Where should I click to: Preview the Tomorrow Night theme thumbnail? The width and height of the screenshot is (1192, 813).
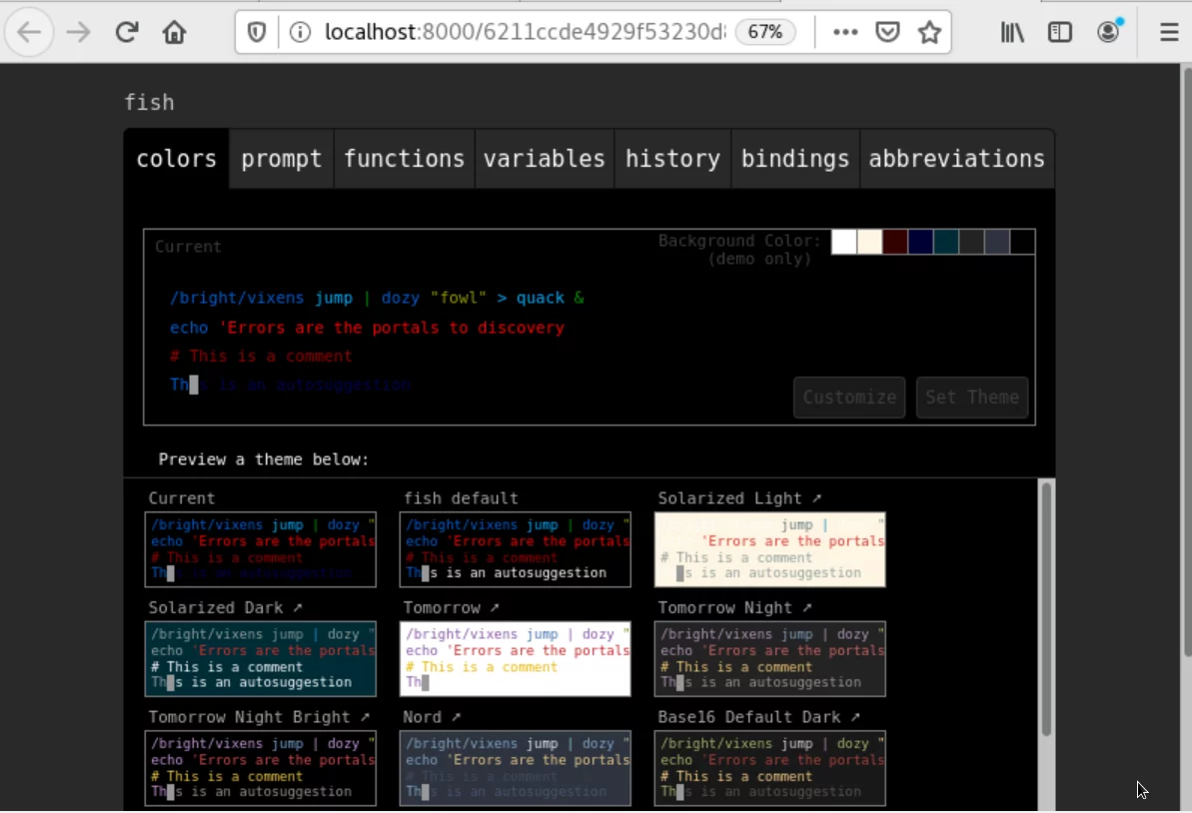click(769, 659)
